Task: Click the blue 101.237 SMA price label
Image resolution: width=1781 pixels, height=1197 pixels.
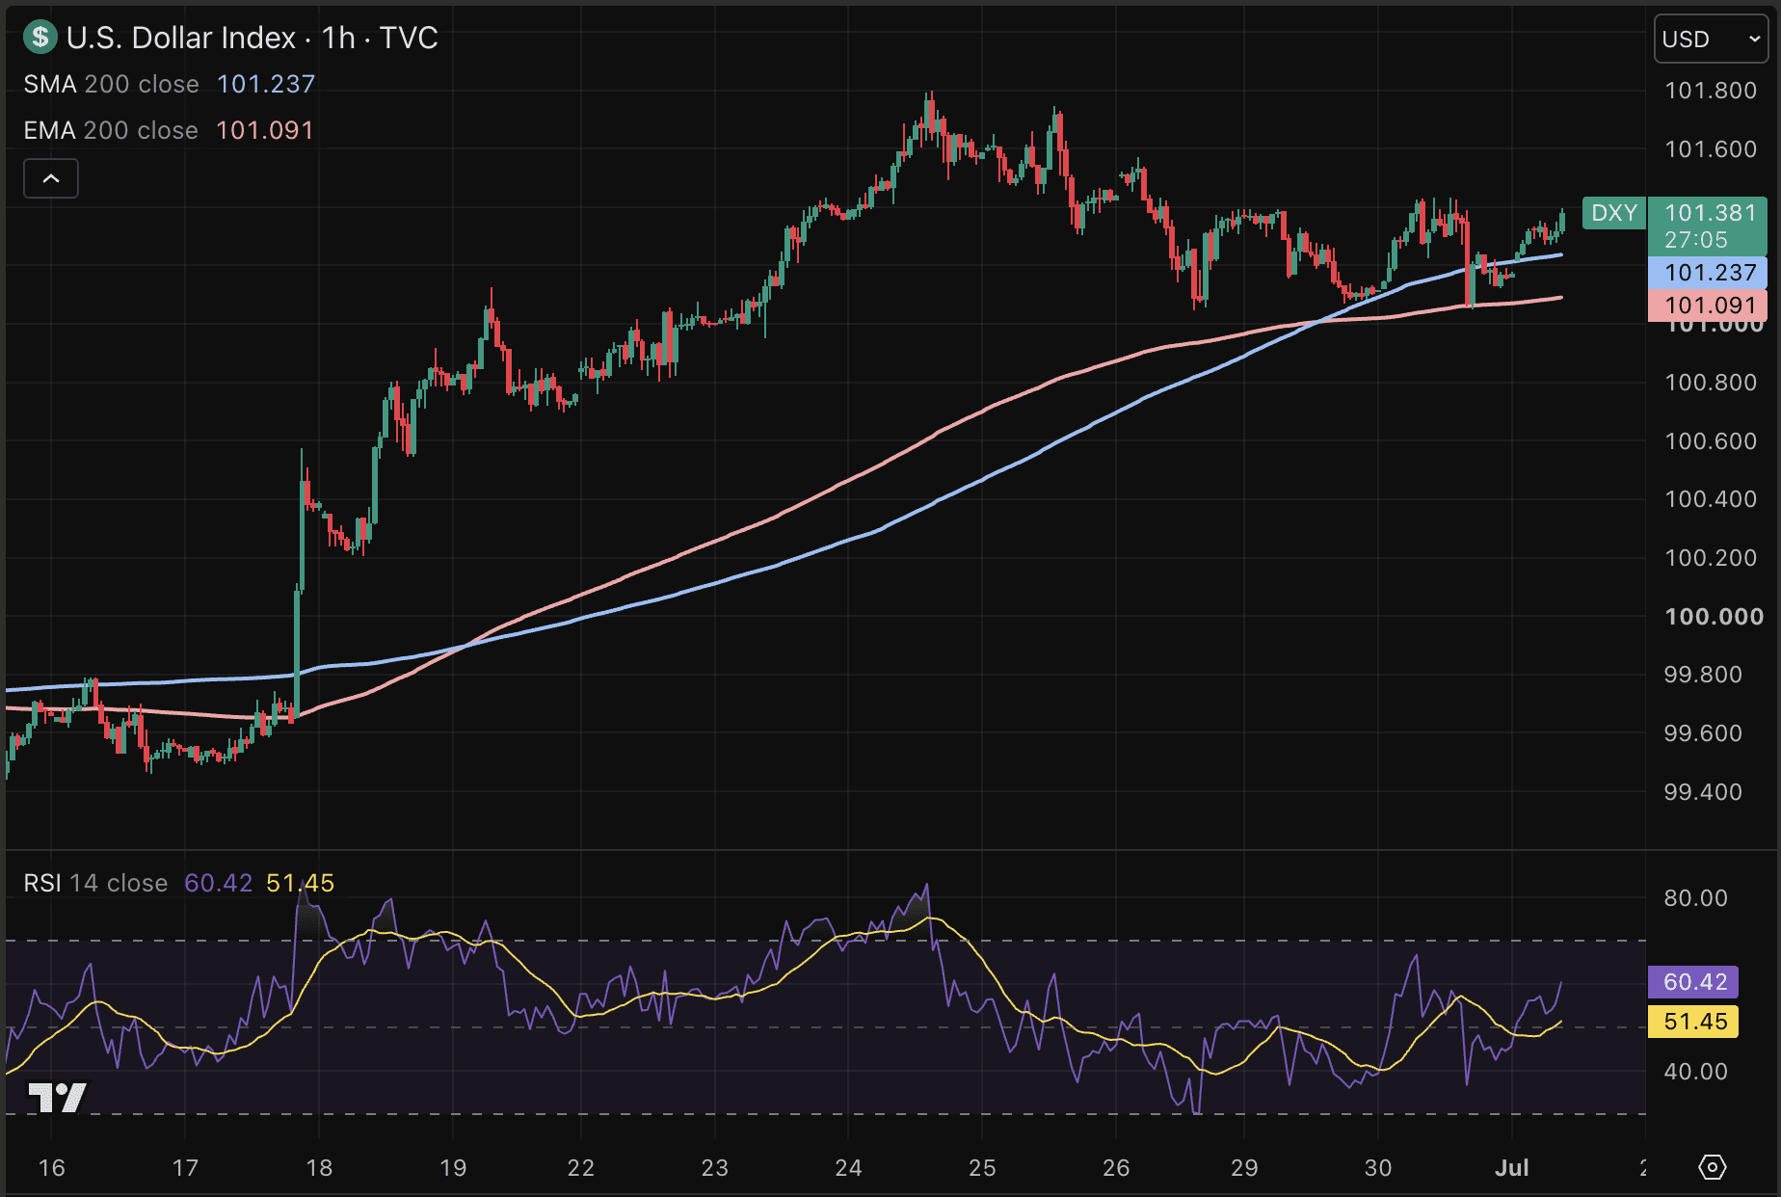Action: coord(1708,273)
